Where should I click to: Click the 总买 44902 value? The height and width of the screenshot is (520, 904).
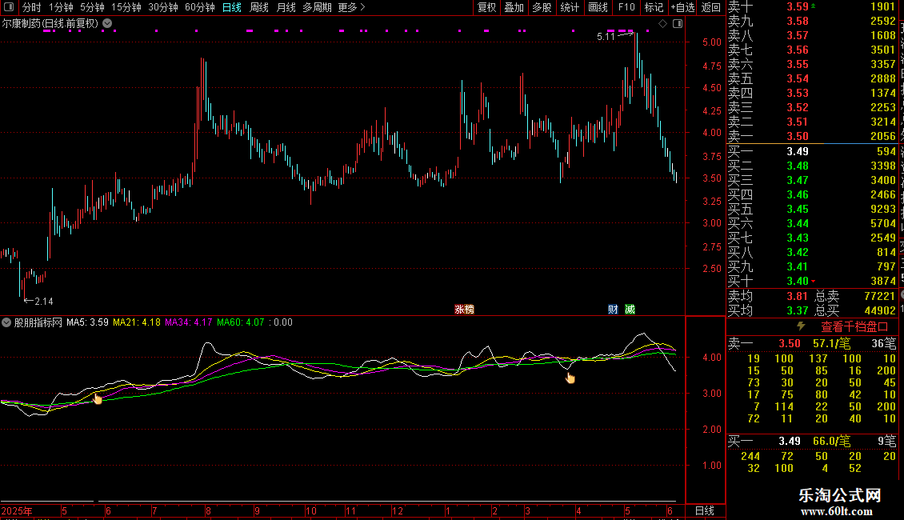click(880, 310)
